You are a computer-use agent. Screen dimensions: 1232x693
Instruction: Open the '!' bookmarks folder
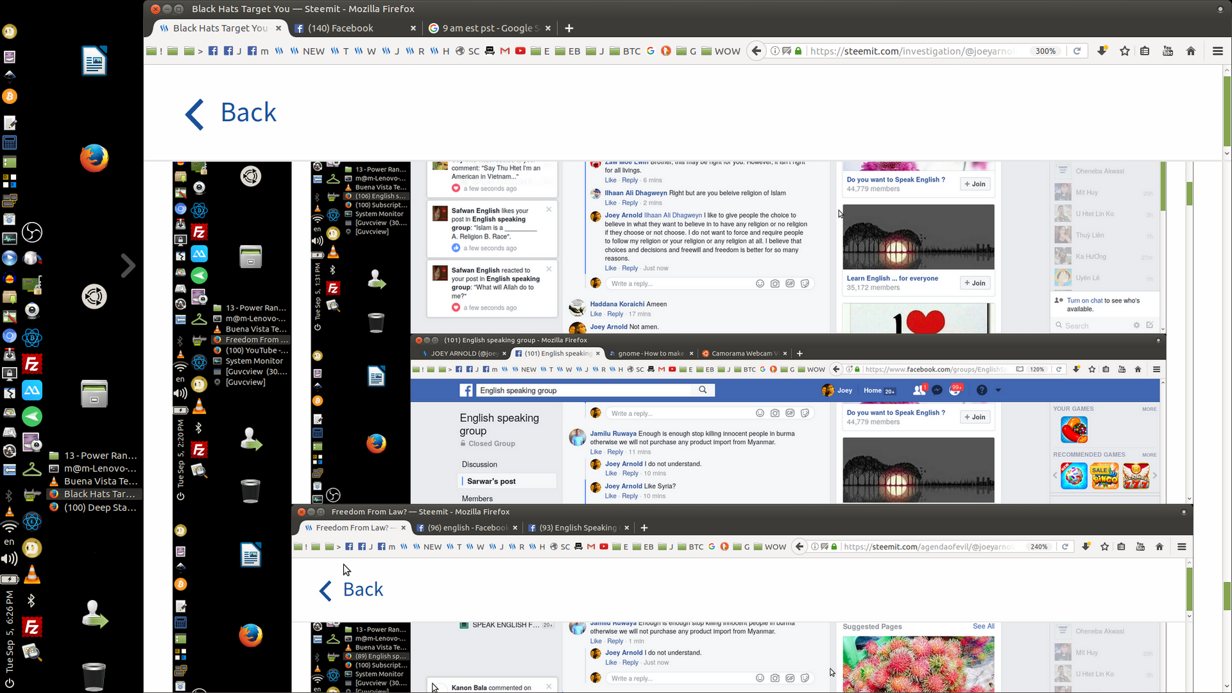tap(155, 51)
